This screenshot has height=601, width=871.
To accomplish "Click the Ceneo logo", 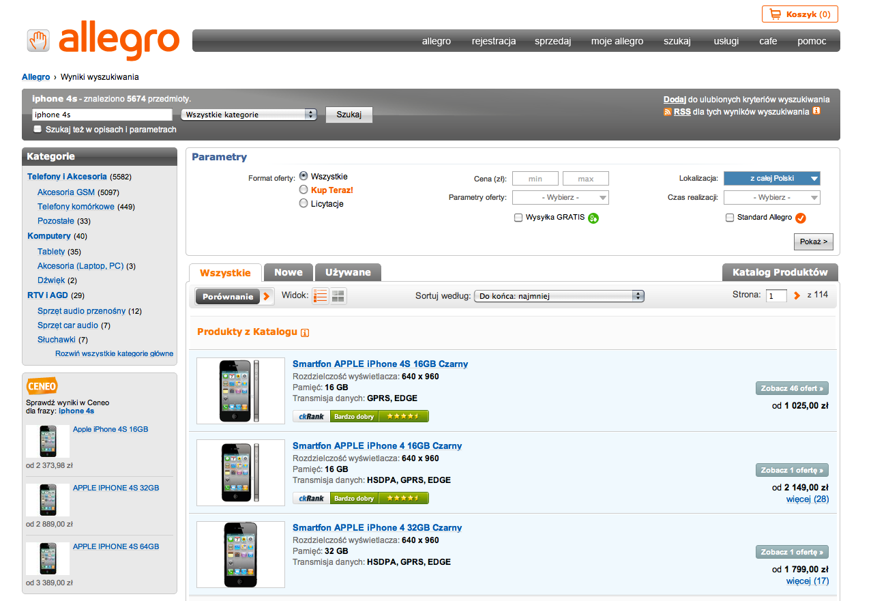I will pos(42,386).
